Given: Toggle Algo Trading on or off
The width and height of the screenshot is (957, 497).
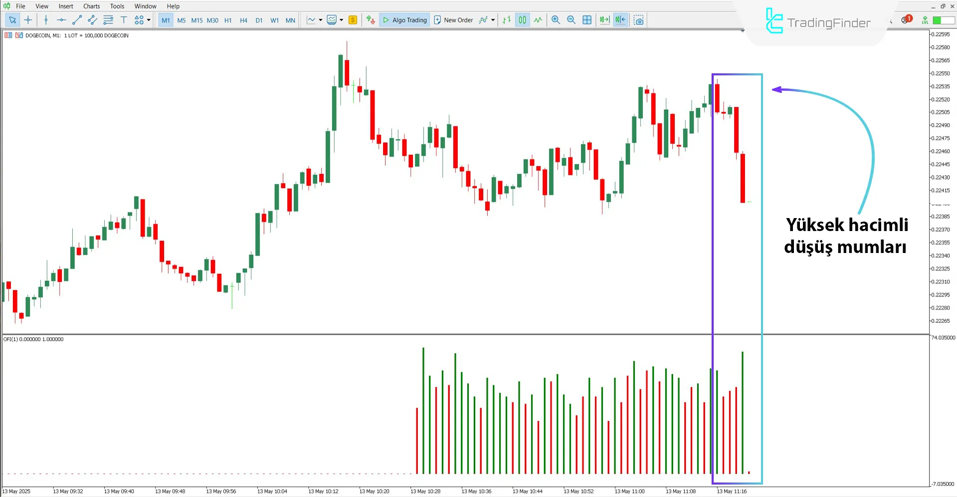Looking at the screenshot, I should pyautogui.click(x=404, y=19).
